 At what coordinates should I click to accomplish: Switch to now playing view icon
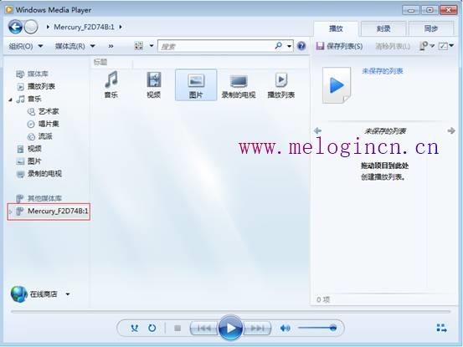[441, 328]
